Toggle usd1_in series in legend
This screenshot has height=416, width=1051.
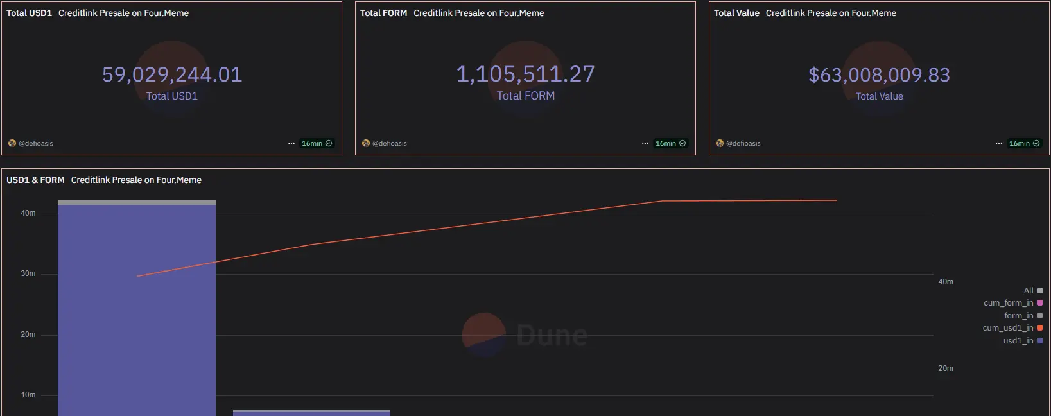click(1023, 340)
